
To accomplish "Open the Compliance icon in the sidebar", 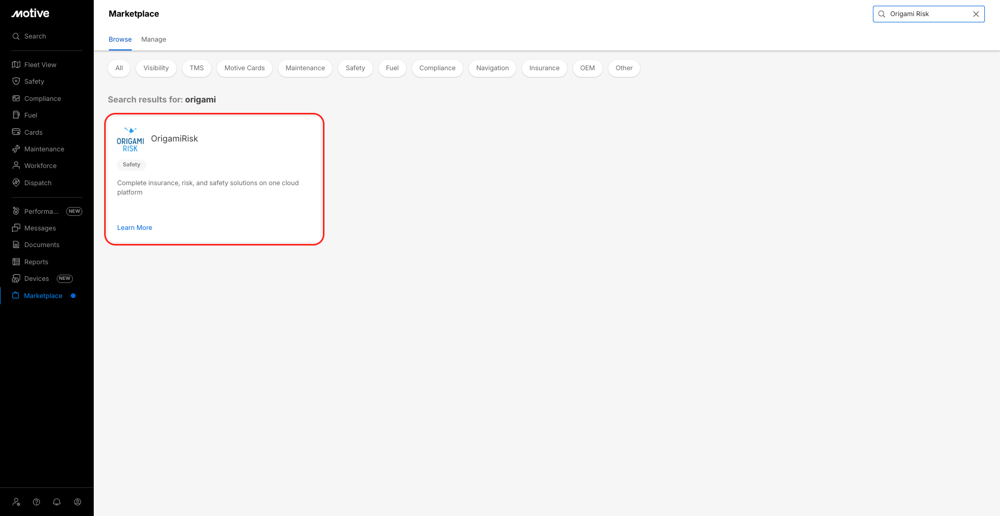I will 16,98.
